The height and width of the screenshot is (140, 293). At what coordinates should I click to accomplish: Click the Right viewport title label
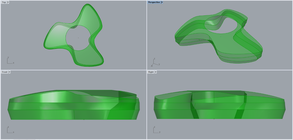pos(151,72)
